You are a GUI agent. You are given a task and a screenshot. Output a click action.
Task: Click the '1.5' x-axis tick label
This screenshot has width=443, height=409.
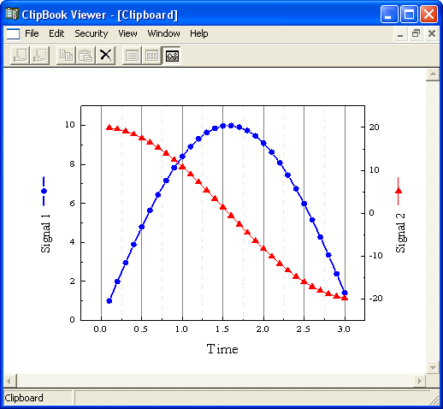tap(221, 329)
